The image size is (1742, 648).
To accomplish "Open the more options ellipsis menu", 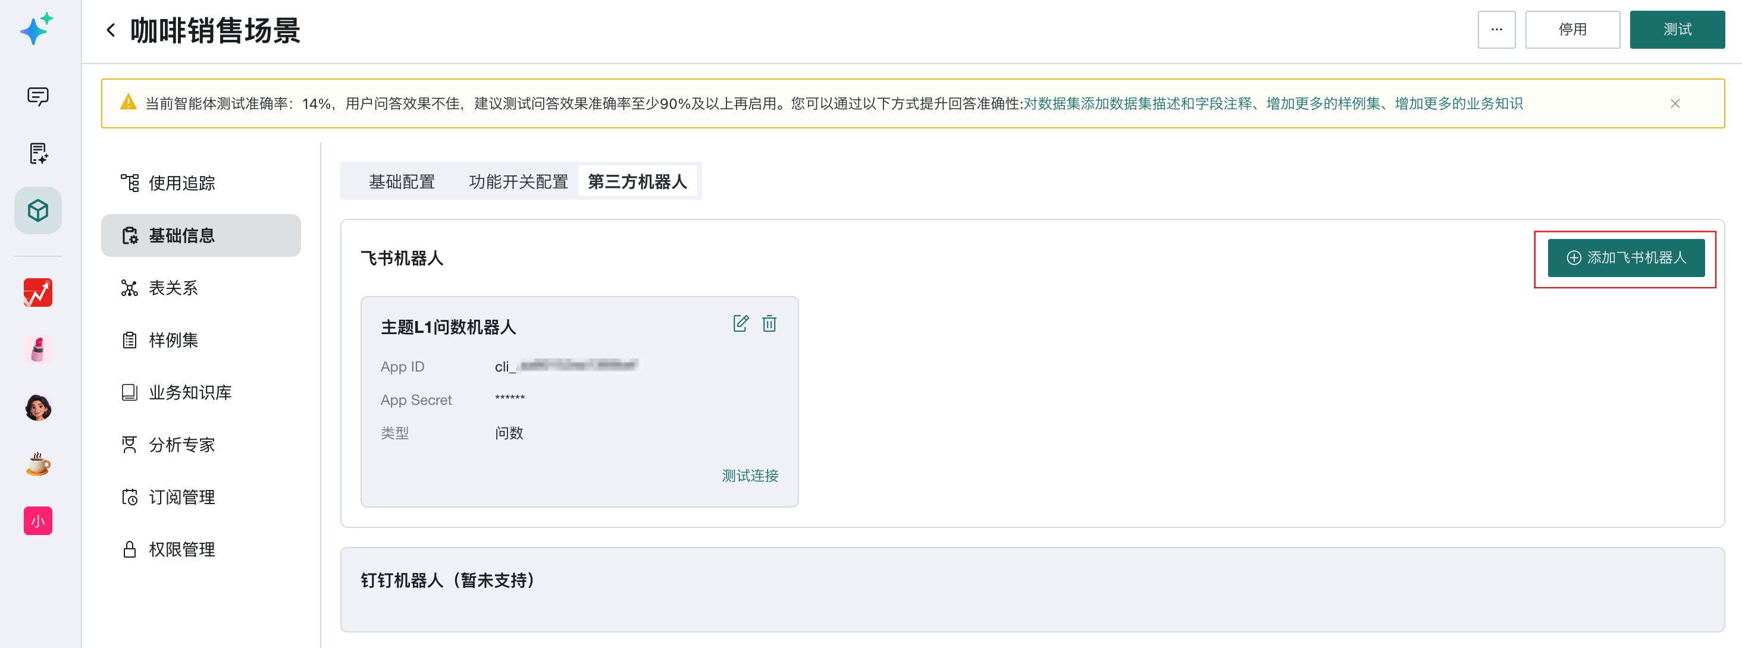I will tap(1496, 30).
